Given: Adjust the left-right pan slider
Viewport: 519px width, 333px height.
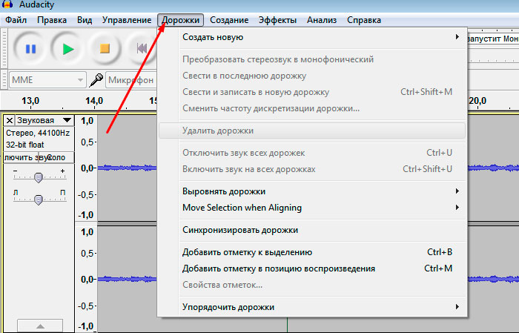Looking at the screenshot, I should click(39, 200).
